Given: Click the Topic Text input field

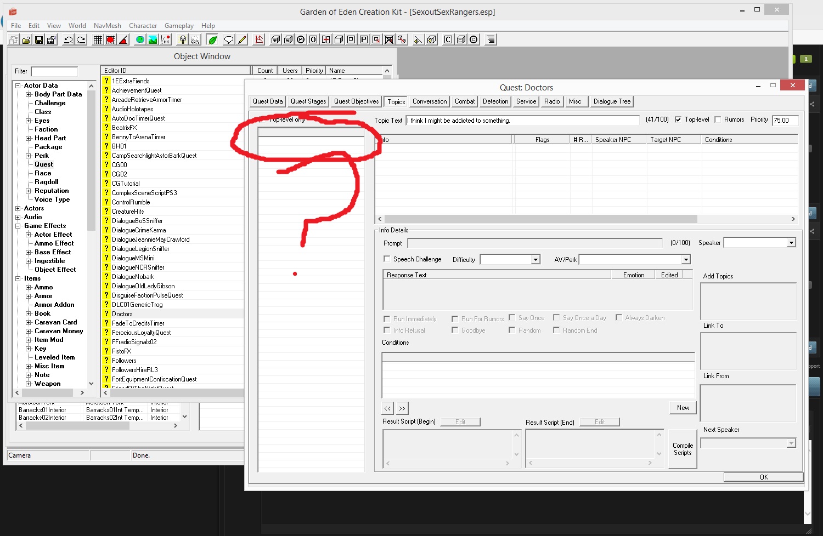Looking at the screenshot, I should point(522,121).
